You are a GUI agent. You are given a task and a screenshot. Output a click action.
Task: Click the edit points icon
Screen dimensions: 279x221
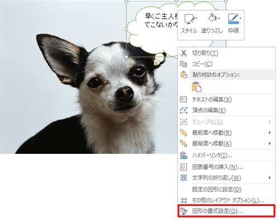tap(184, 110)
